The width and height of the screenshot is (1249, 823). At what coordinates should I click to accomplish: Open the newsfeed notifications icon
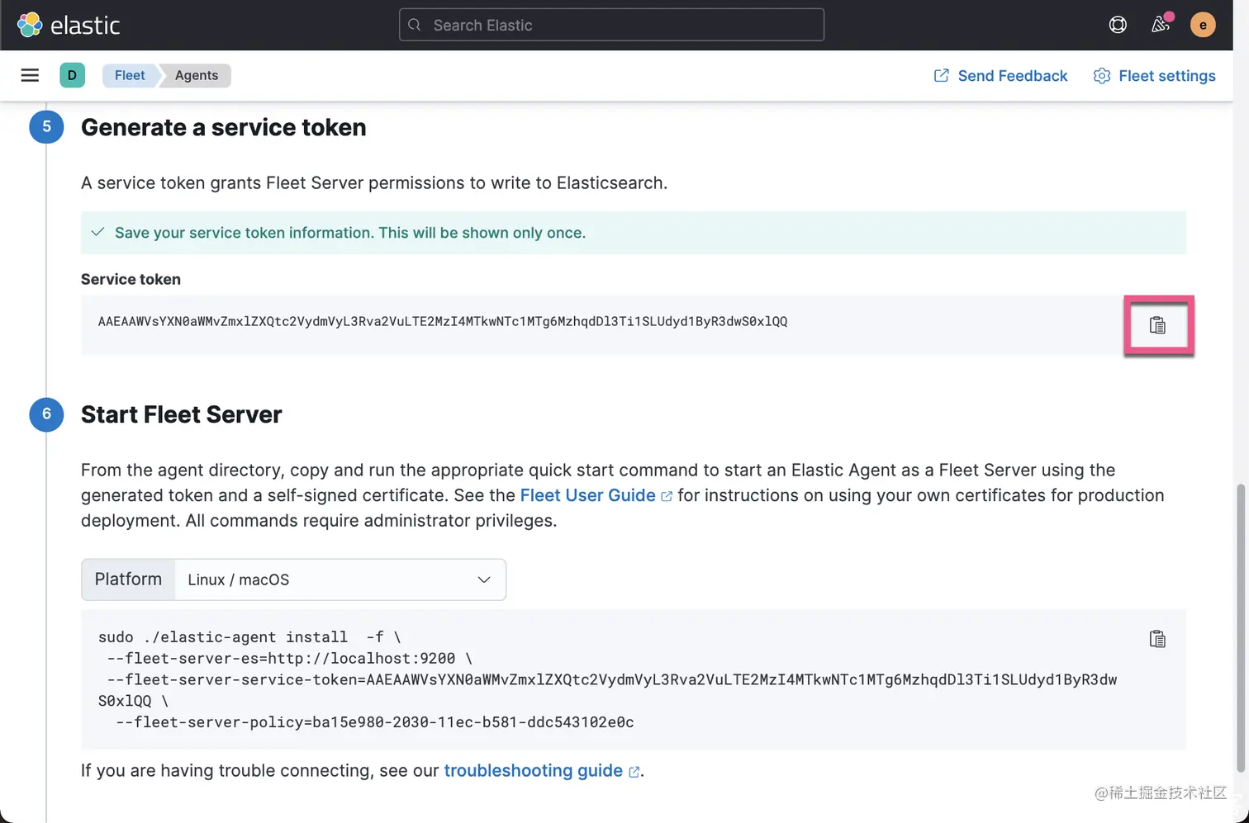pyautogui.click(x=1161, y=25)
